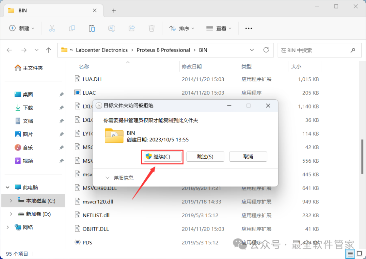
Task: Open Desktop (桌面) in sidebar
Action: coord(24,94)
